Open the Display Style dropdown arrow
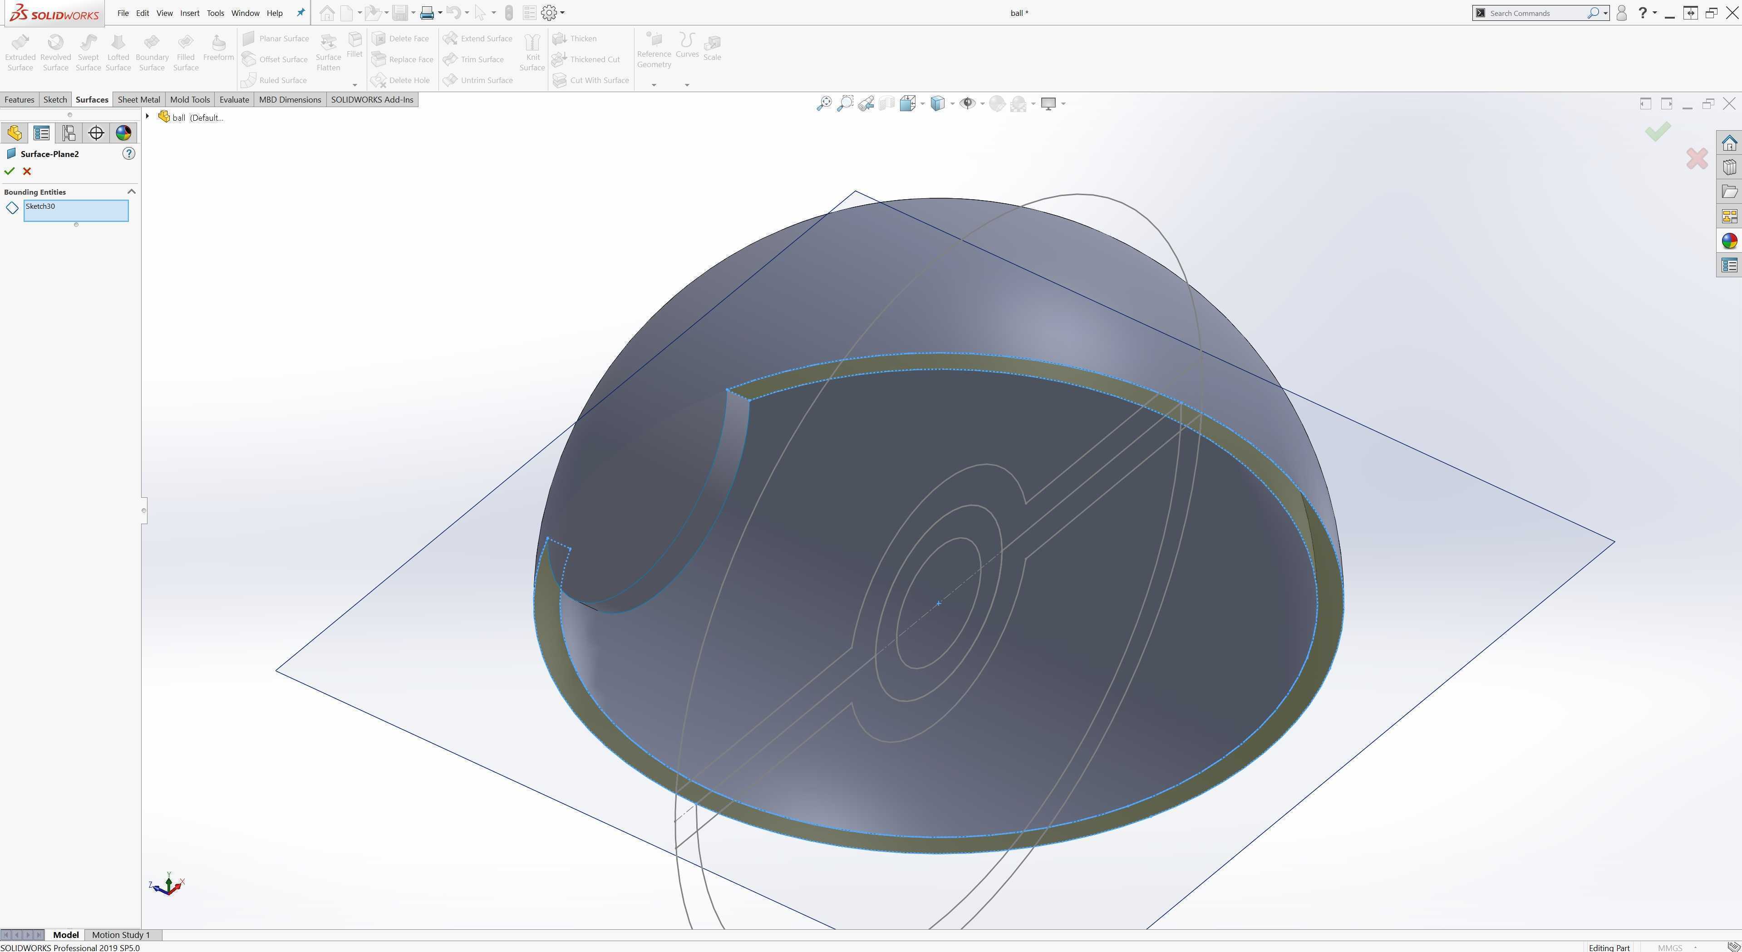This screenshot has width=1742, height=952. 952,103
